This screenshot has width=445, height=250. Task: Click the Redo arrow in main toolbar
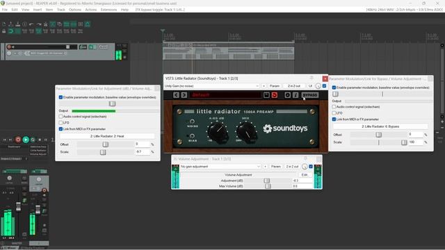(39, 24)
